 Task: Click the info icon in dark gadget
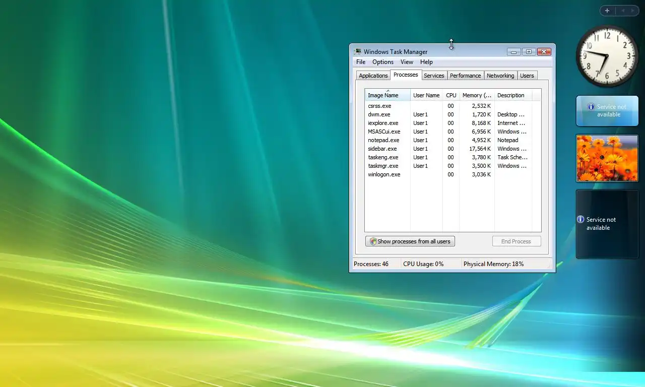580,220
